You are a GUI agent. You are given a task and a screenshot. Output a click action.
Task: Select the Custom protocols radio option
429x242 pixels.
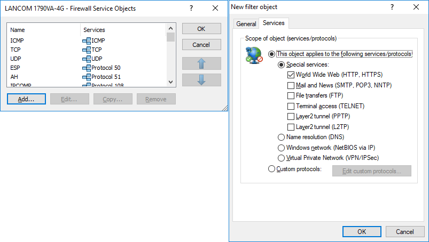(271, 169)
